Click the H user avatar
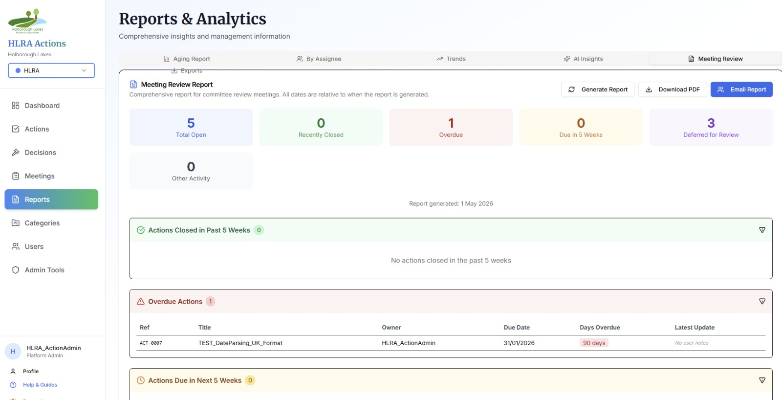Screen dimensions: 782x400 pos(13,351)
